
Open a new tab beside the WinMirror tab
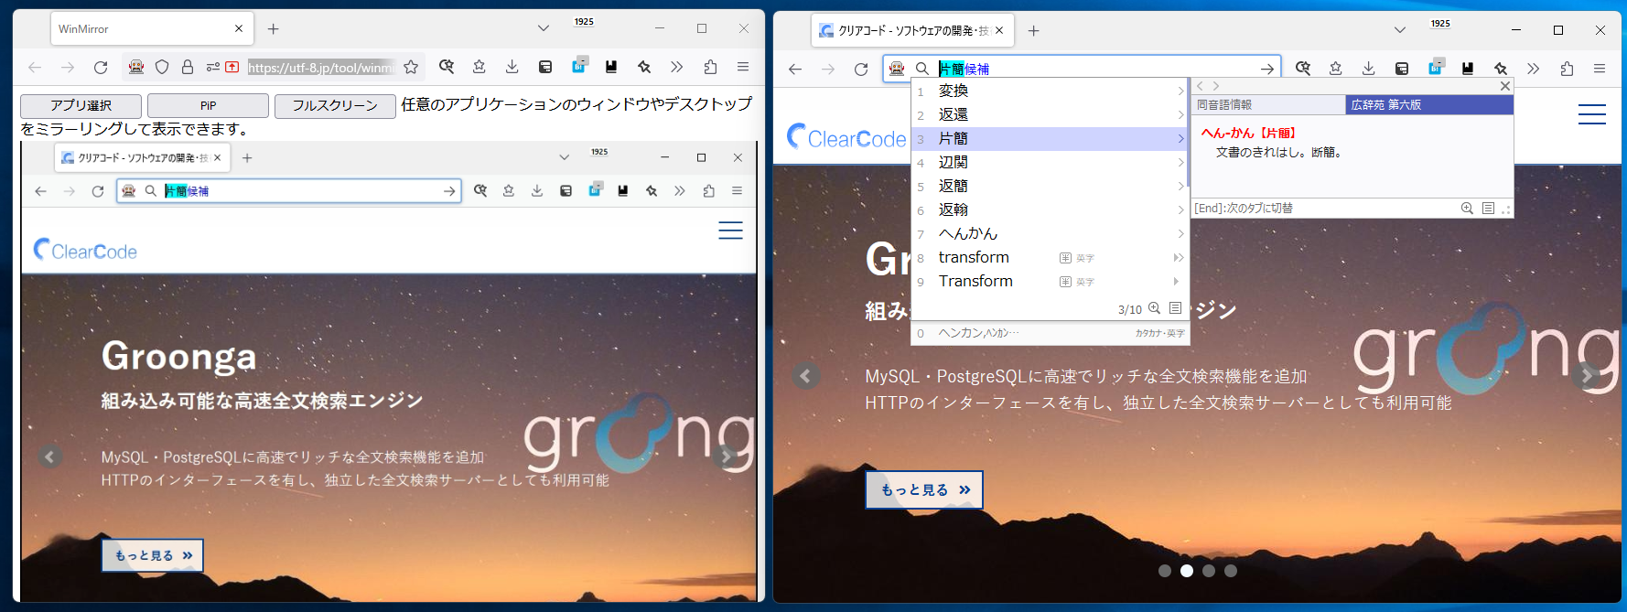[273, 29]
